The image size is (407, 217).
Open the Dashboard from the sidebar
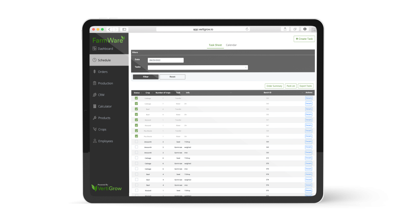(105, 48)
